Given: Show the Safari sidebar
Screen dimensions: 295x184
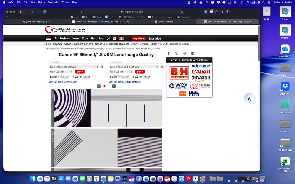Looking at the screenshot, I should click(21, 11).
